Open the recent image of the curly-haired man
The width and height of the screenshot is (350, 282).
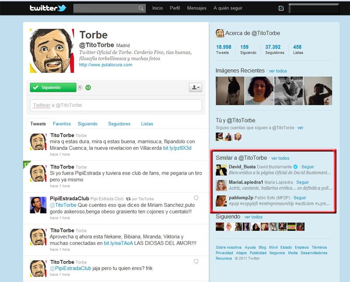coord(259,91)
